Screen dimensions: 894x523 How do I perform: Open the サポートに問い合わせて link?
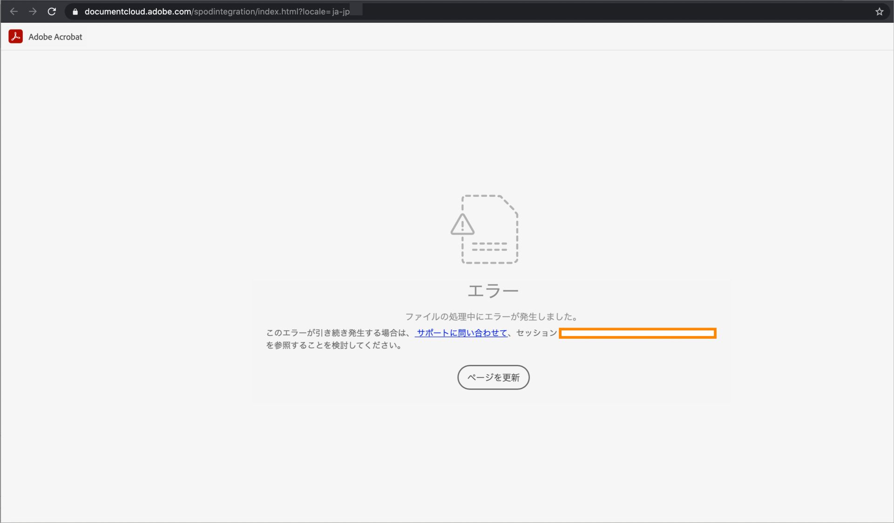(x=461, y=333)
